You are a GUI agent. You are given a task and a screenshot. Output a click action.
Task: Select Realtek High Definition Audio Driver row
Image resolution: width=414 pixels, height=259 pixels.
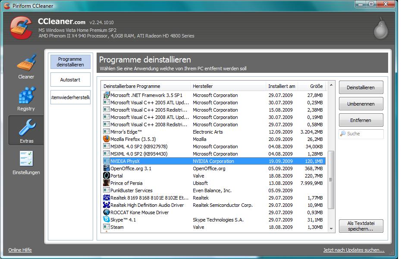coord(213,205)
